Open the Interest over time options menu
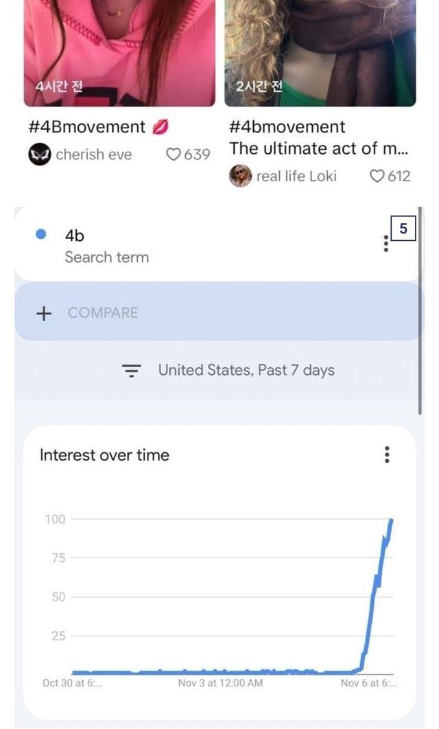This screenshot has height=729, width=439. pos(387,454)
